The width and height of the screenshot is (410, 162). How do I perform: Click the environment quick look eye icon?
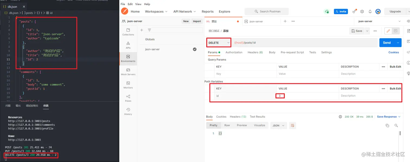pyautogui.click(x=408, y=21)
